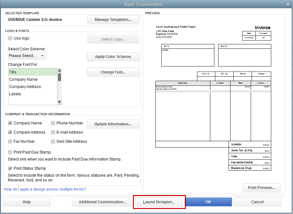Toggle Print Status Stamp off
The width and height of the screenshot is (293, 214).
click(10, 168)
